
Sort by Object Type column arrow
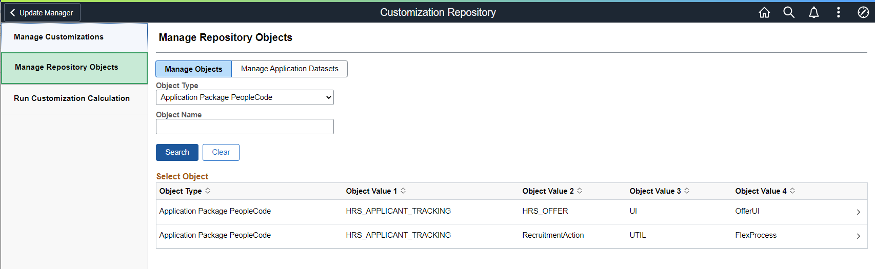(208, 191)
